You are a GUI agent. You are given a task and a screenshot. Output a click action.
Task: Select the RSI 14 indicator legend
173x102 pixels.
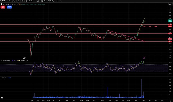[x=5, y=61]
